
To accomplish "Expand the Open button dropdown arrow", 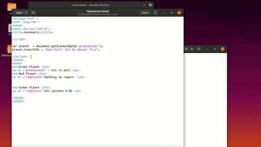I will coord(26,13).
